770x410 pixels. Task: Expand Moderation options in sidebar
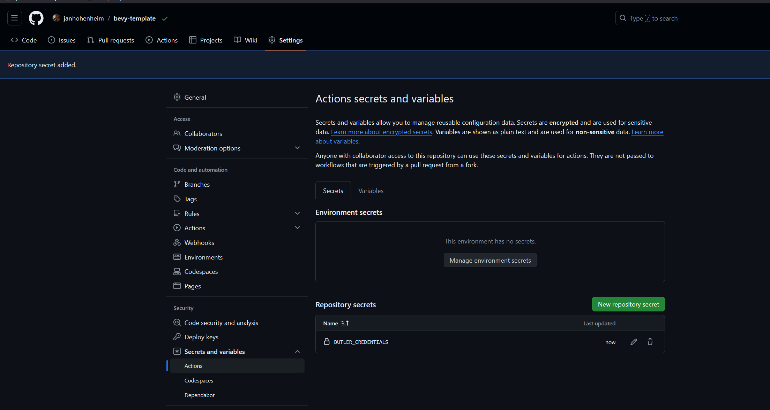coord(297,148)
